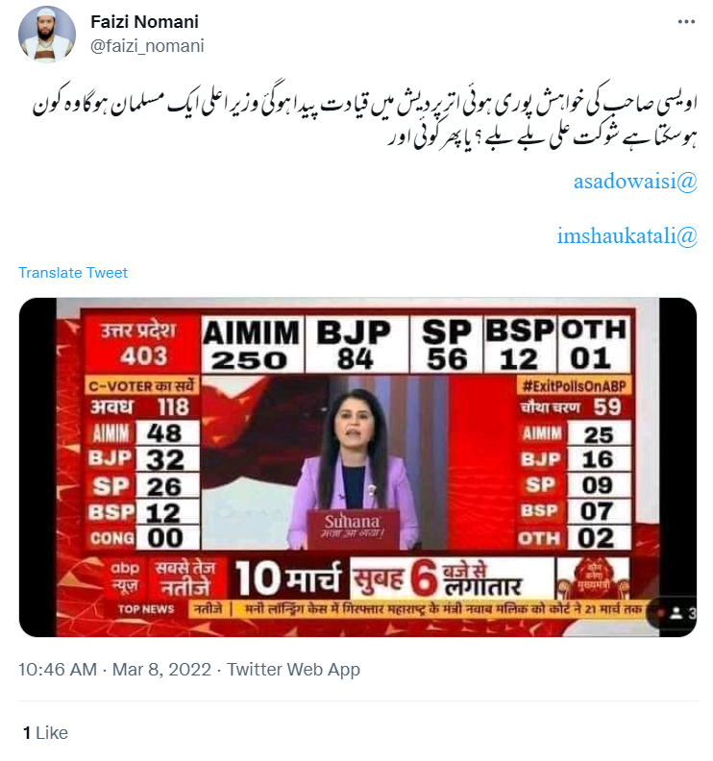Image resolution: width=713 pixels, height=761 pixels.
Task: Click the @faizi_nomani handle
Action: click(x=147, y=46)
